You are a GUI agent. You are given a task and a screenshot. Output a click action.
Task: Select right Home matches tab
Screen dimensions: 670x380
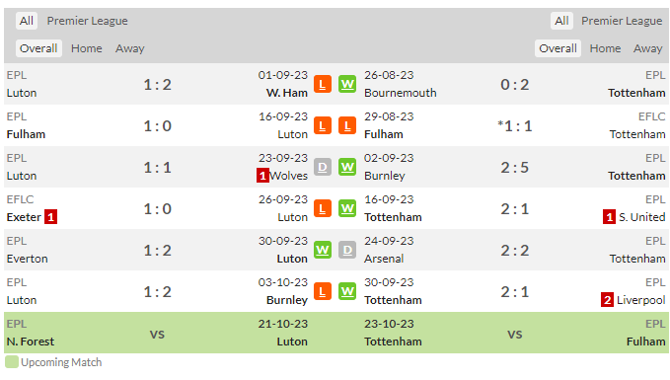point(605,48)
